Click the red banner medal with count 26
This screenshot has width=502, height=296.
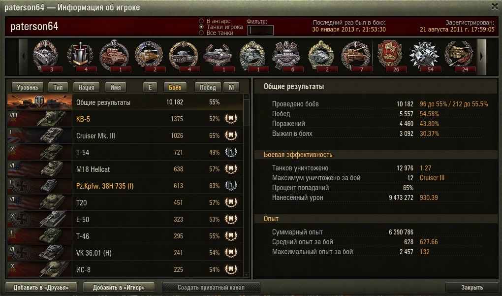click(x=390, y=56)
